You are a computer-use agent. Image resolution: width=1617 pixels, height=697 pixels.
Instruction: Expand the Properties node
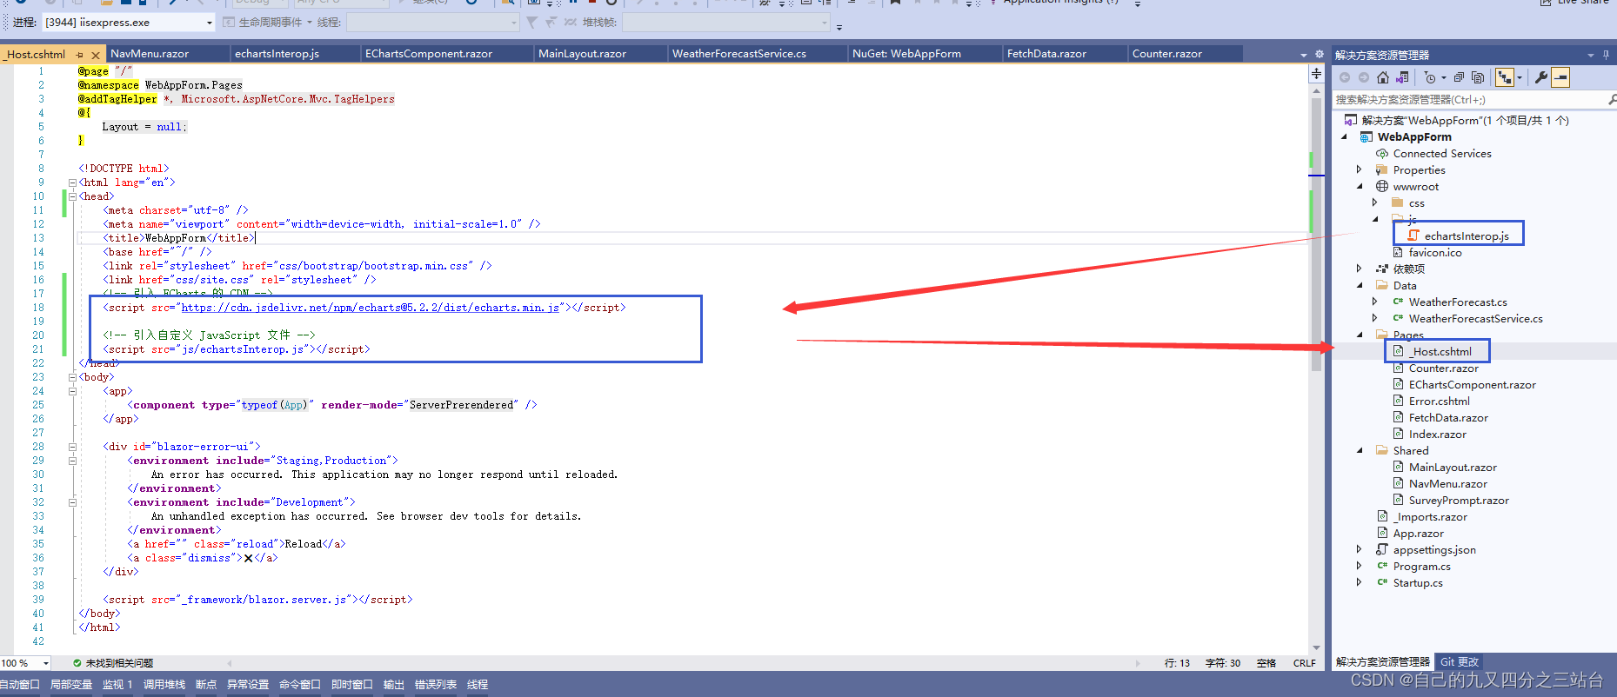click(x=1360, y=169)
